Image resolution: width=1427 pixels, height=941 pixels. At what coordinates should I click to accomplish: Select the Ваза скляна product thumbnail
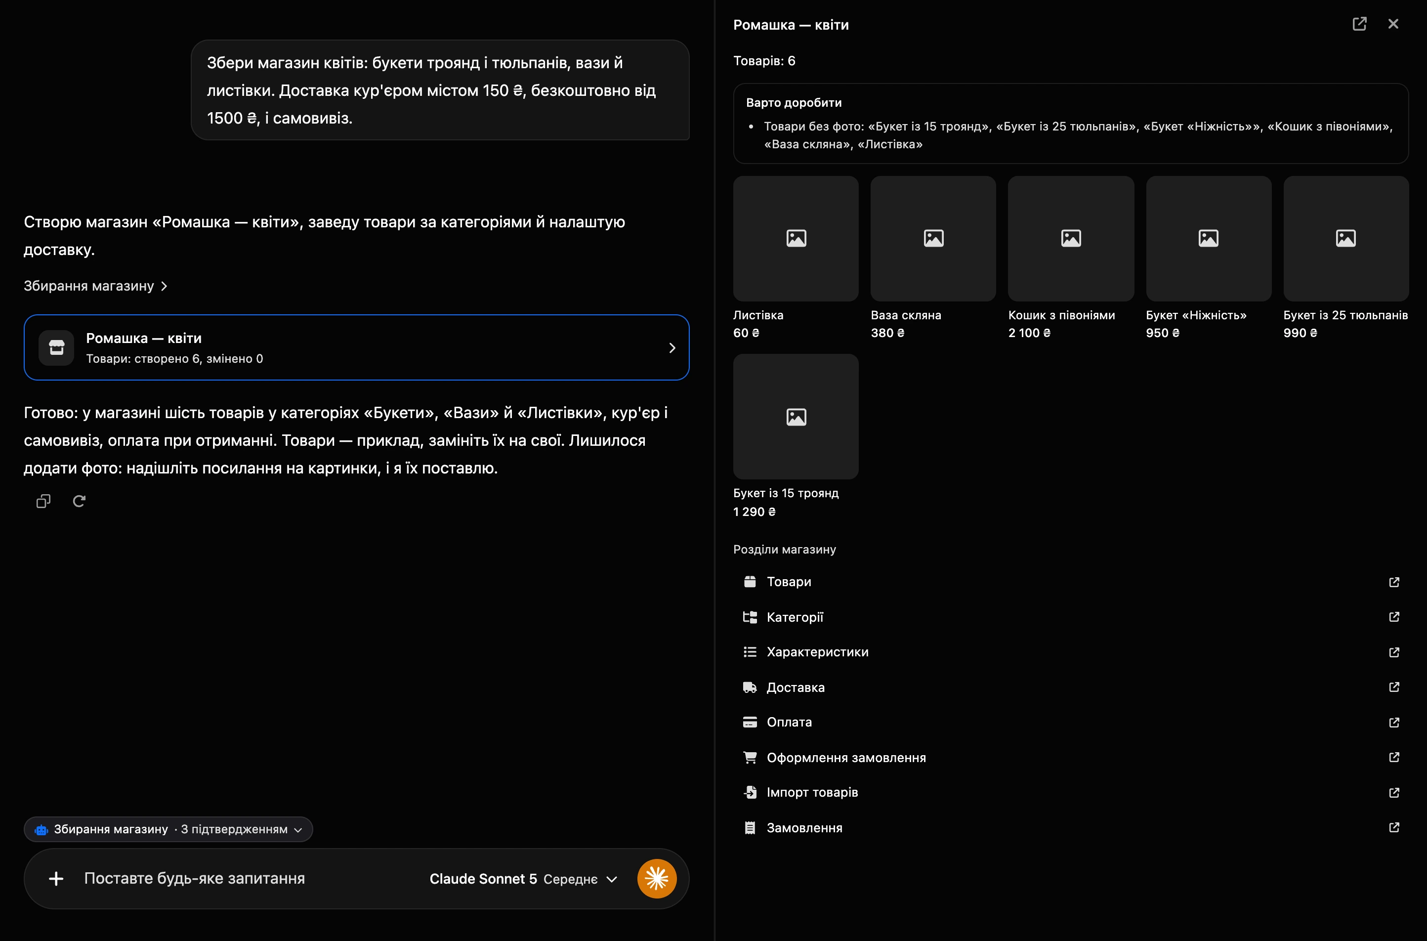click(933, 238)
